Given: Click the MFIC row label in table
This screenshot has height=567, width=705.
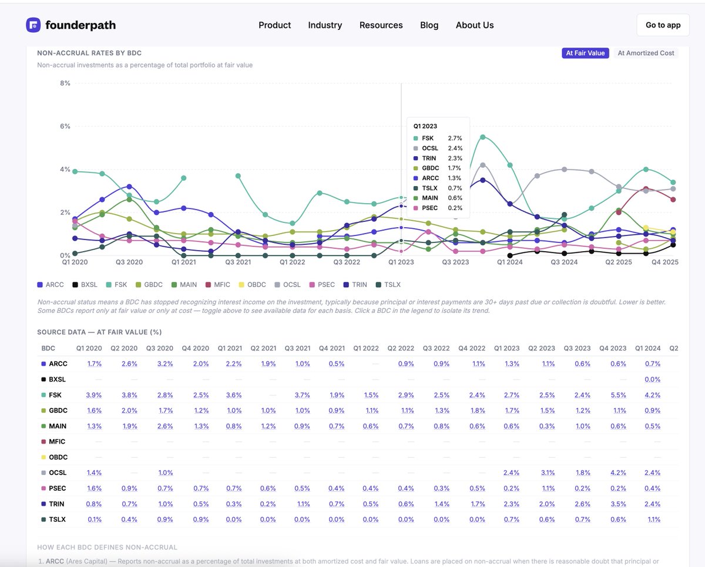Looking at the screenshot, I should (x=53, y=441).
